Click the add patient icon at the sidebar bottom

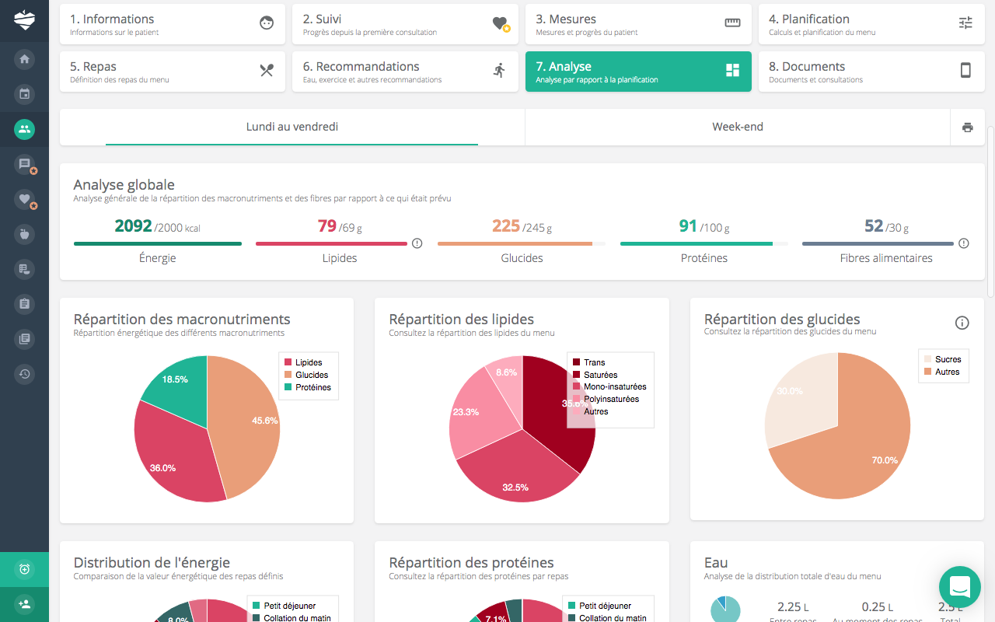(24, 604)
